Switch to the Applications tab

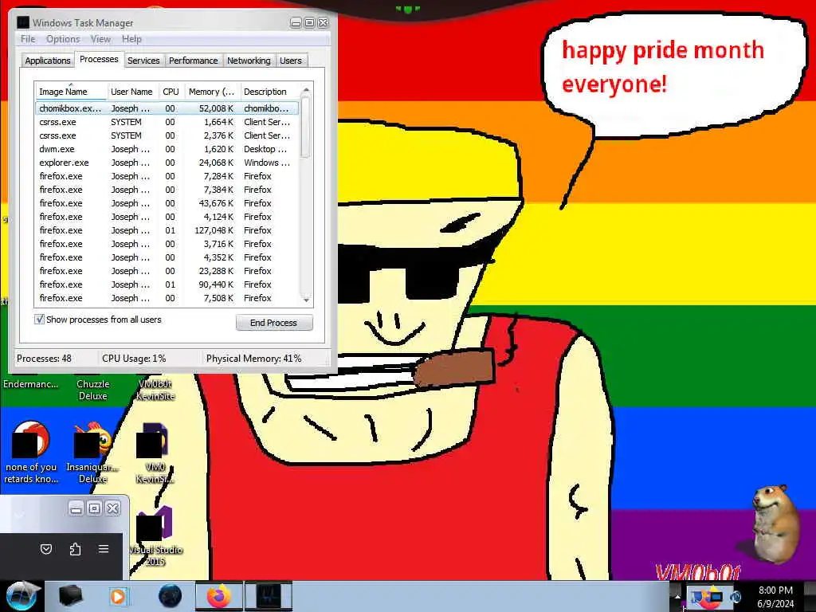click(x=47, y=61)
